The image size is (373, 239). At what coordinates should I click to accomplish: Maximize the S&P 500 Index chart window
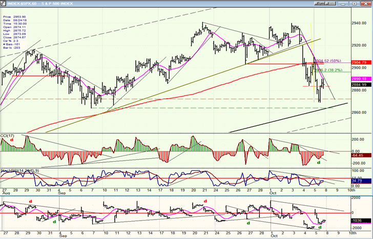[355, 4]
